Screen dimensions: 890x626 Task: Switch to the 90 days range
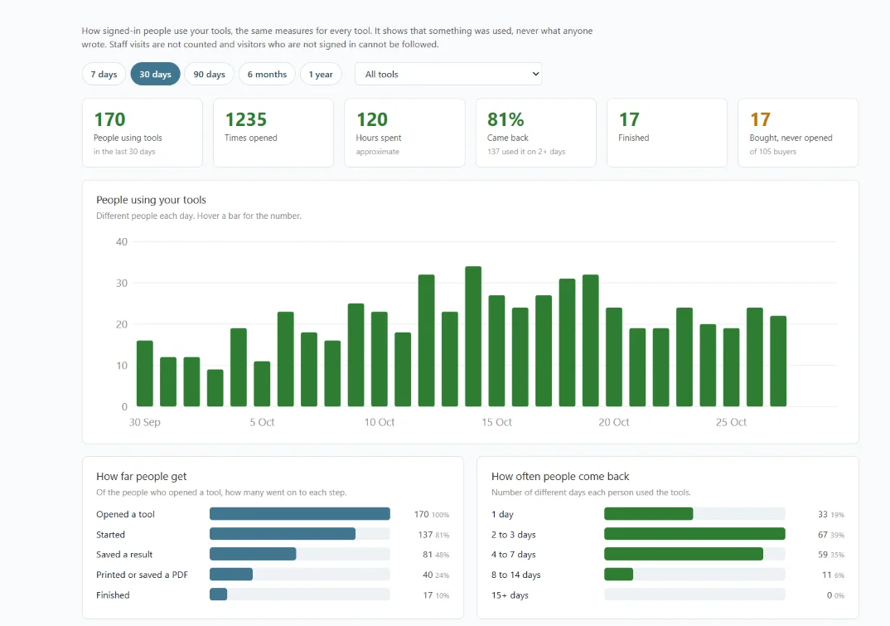click(x=209, y=75)
